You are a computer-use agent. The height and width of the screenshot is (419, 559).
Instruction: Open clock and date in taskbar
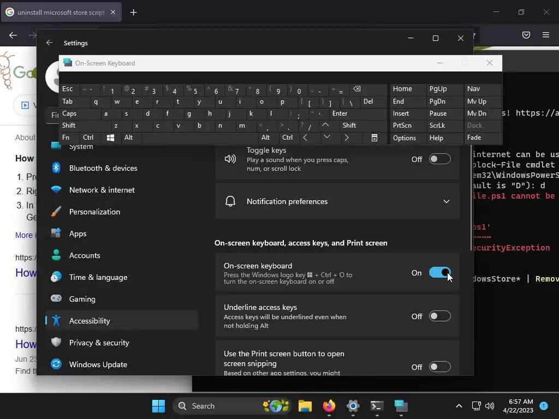tap(518, 406)
